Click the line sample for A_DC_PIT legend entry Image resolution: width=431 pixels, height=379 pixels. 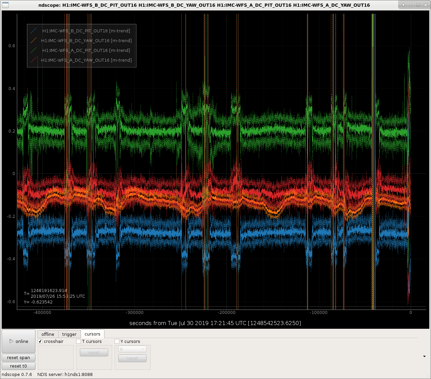point(34,50)
